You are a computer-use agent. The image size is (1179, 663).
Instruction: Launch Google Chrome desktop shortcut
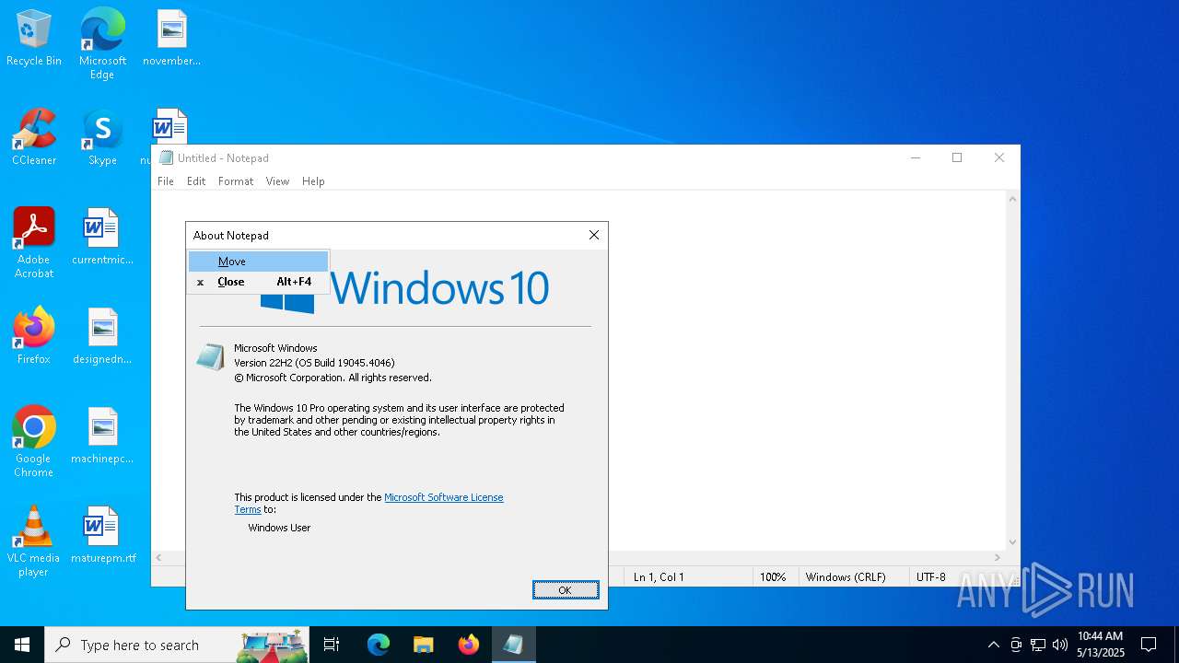coord(34,442)
